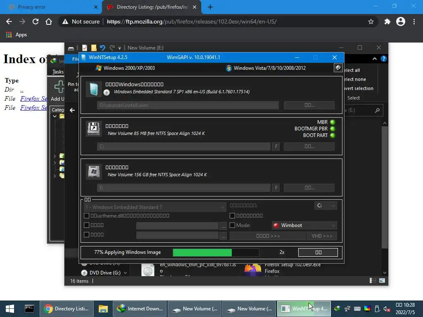Screen dimensions: 423x317
Task: Click the installation drive icon above E:
Action: click(94, 171)
